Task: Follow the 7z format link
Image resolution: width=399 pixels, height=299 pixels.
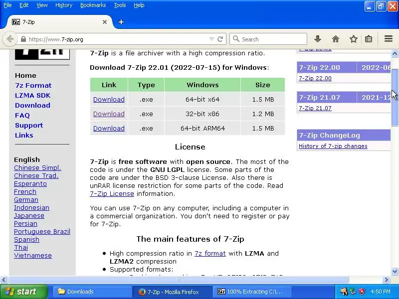Action: (210, 254)
